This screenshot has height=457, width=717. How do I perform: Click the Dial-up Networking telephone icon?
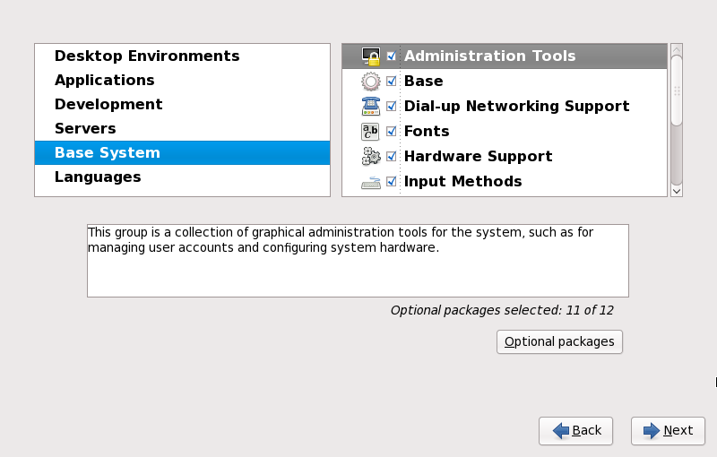click(371, 107)
